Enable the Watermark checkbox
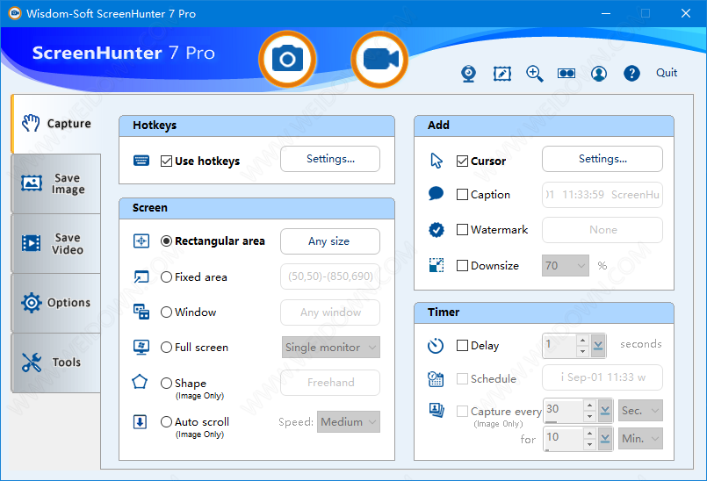 pyautogui.click(x=462, y=229)
